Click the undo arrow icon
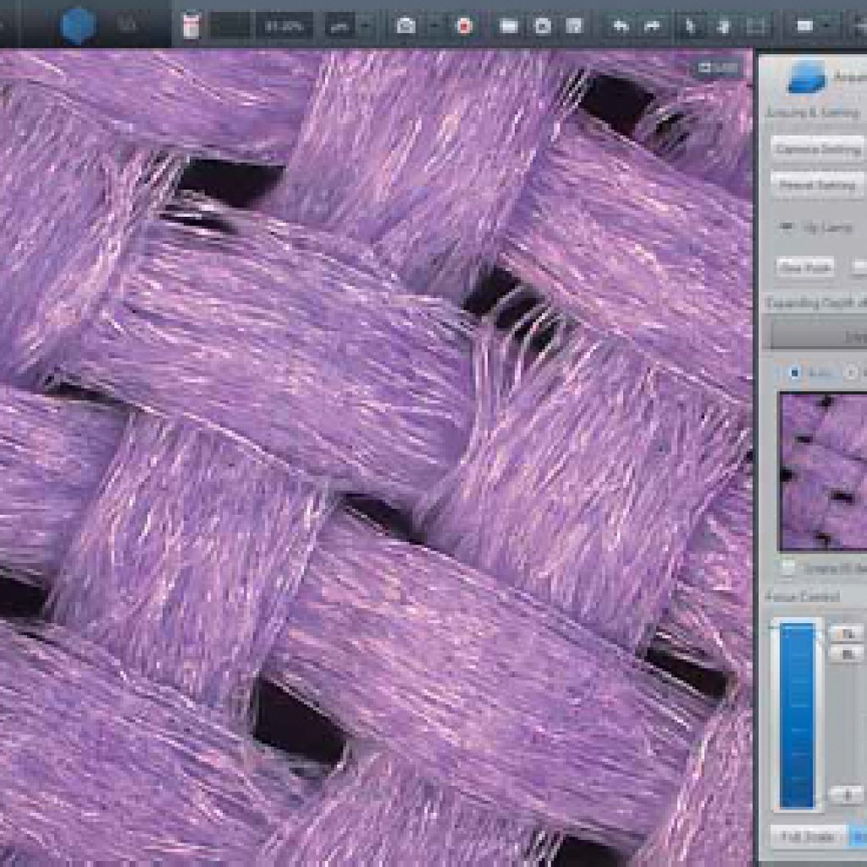Image resolution: width=867 pixels, height=867 pixels. (621, 26)
